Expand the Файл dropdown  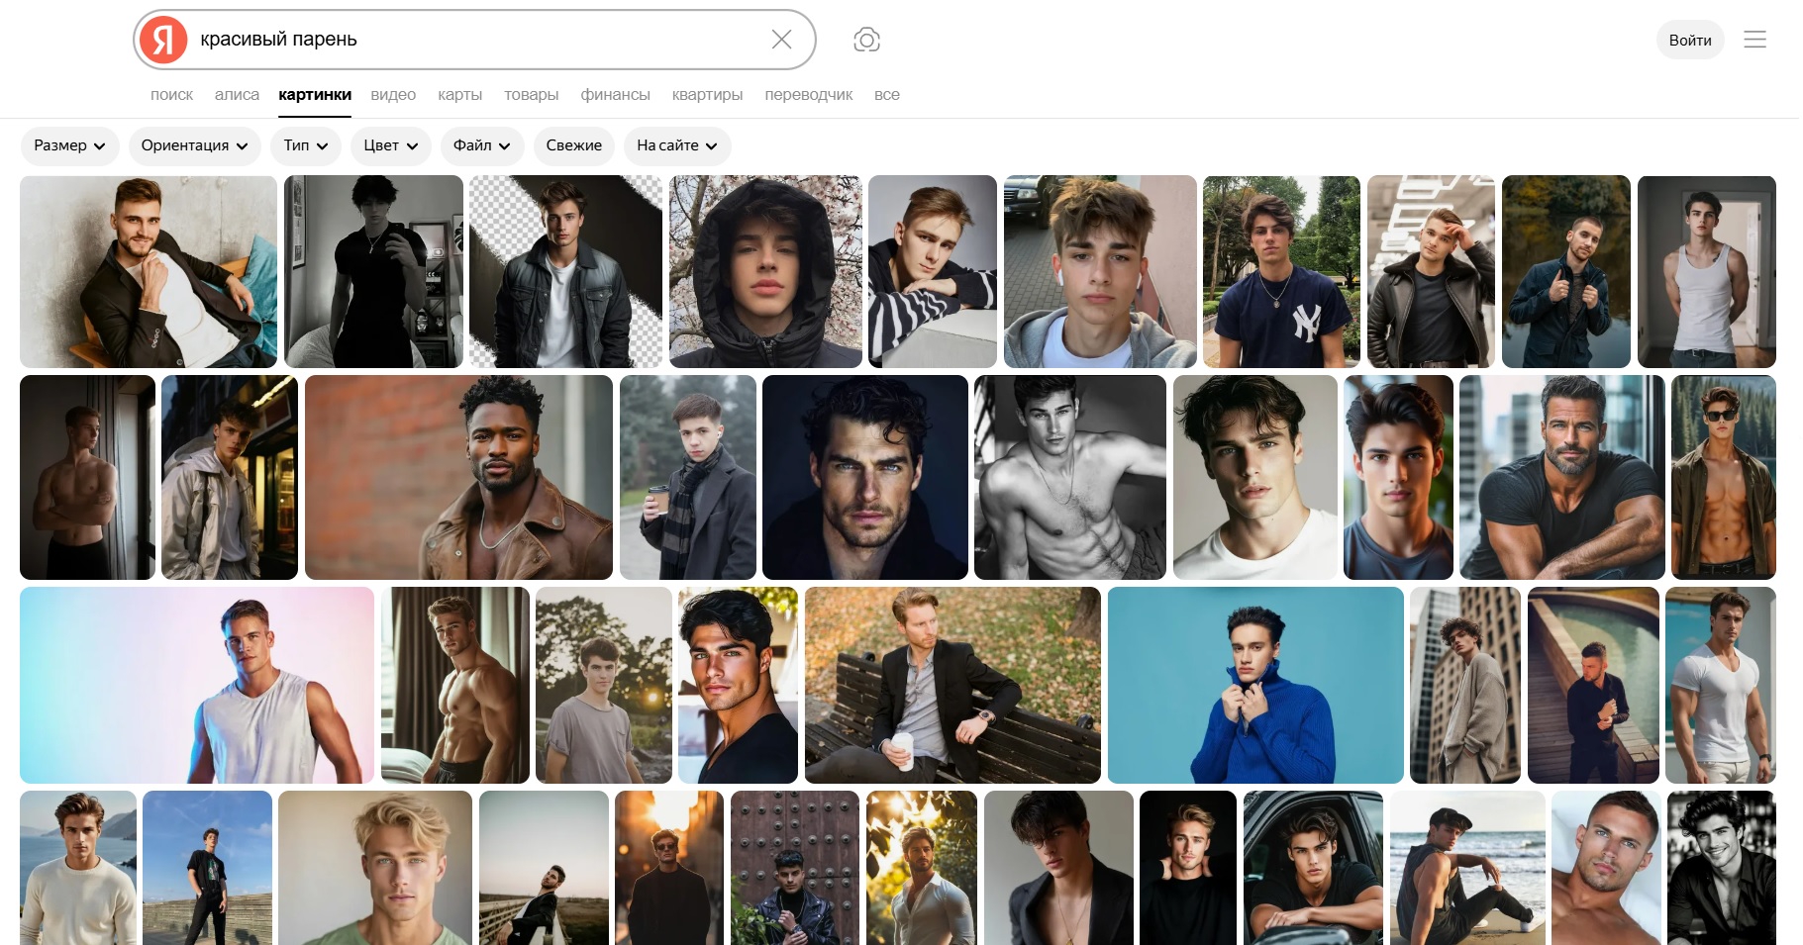pos(482,145)
